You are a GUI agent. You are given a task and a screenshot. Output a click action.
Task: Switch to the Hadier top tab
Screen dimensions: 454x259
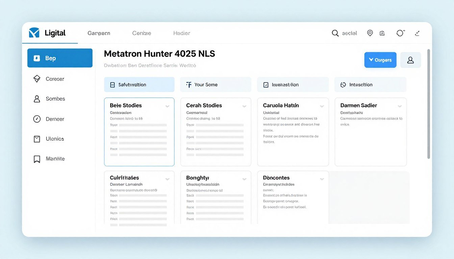pyautogui.click(x=182, y=33)
